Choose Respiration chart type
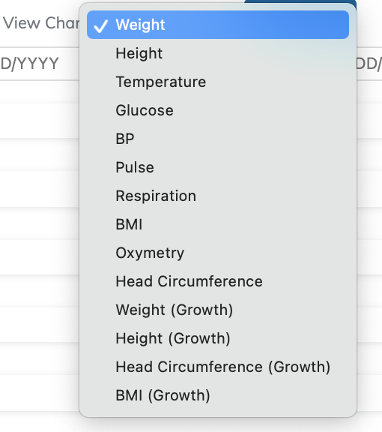The height and width of the screenshot is (432, 382). pos(218,196)
